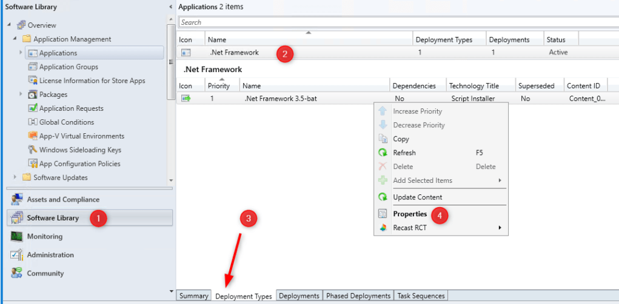Collapse the navigation pane with arrow
Screen dimensions: 619x304
(x=170, y=7)
